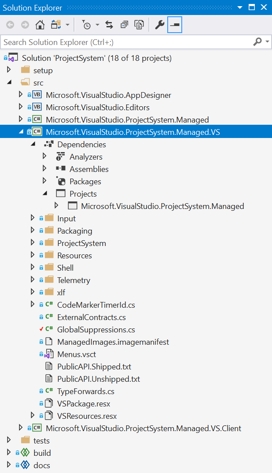Expand the tests folder
This screenshot has width=272, height=473.
pos(9,440)
